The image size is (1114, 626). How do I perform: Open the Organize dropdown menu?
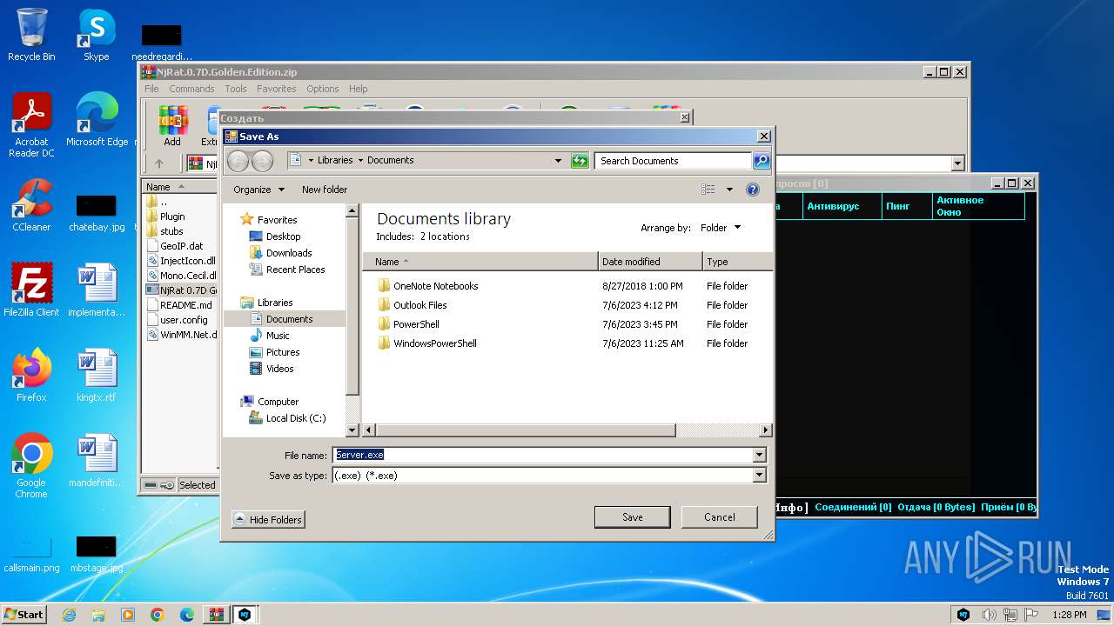click(258, 190)
